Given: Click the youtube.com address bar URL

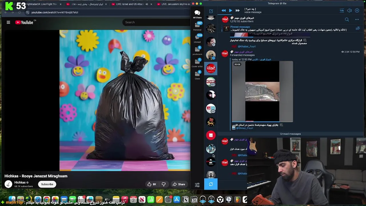Looking at the screenshot, I should pos(55,12).
